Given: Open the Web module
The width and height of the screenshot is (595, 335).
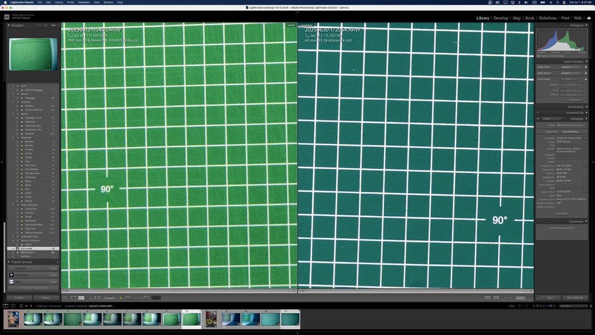Looking at the screenshot, I should [578, 18].
